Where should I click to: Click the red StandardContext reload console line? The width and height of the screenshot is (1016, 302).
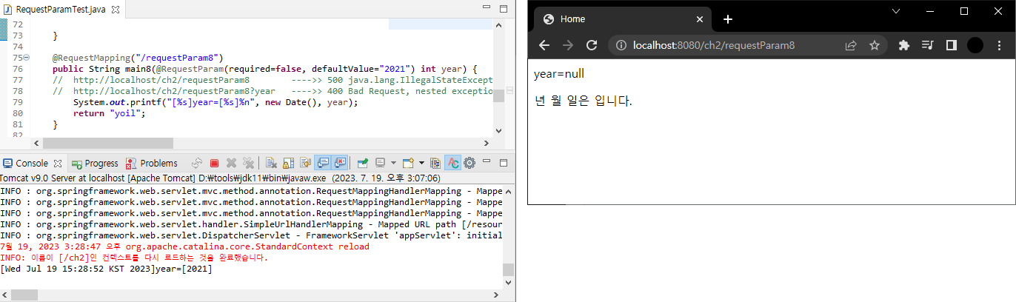click(184, 246)
